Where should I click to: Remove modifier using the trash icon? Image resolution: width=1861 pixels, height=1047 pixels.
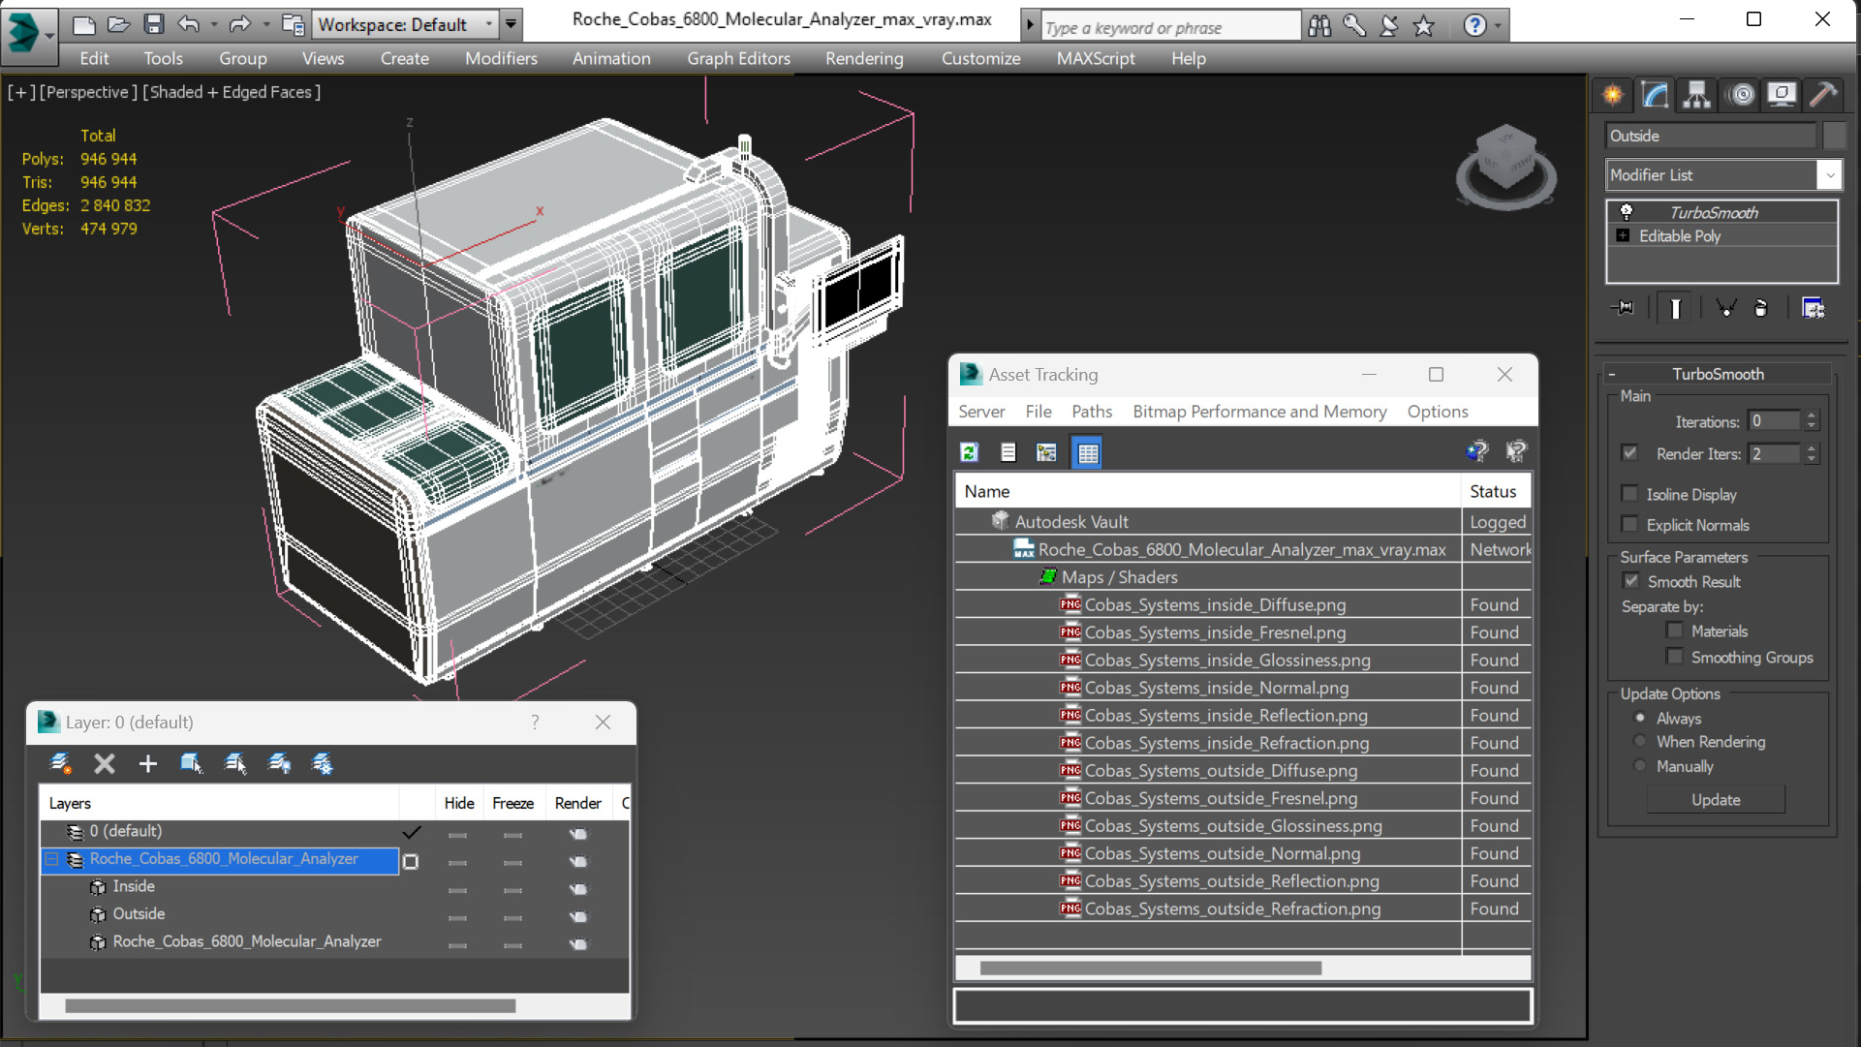tap(1761, 308)
